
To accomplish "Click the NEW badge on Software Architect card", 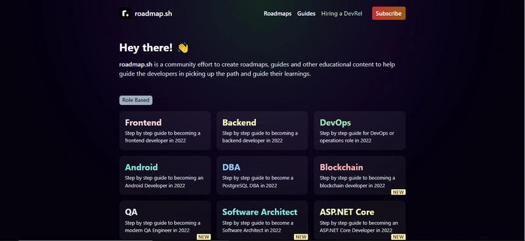I will coord(301,237).
